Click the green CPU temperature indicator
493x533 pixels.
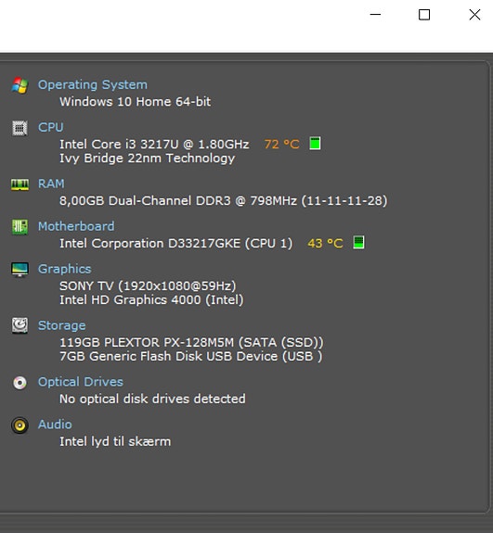315,144
